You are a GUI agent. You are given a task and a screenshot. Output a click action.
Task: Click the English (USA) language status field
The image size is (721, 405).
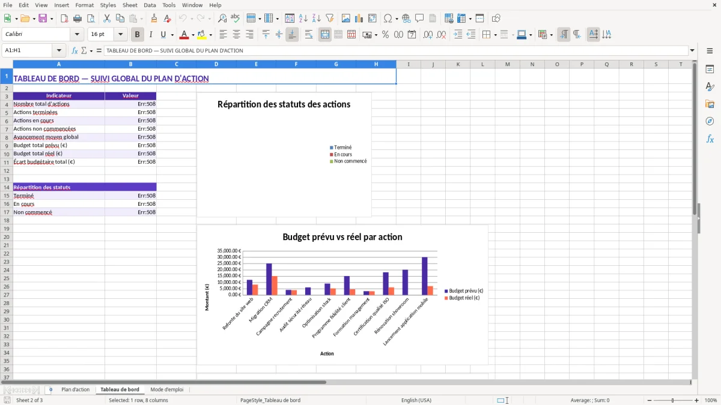416,400
